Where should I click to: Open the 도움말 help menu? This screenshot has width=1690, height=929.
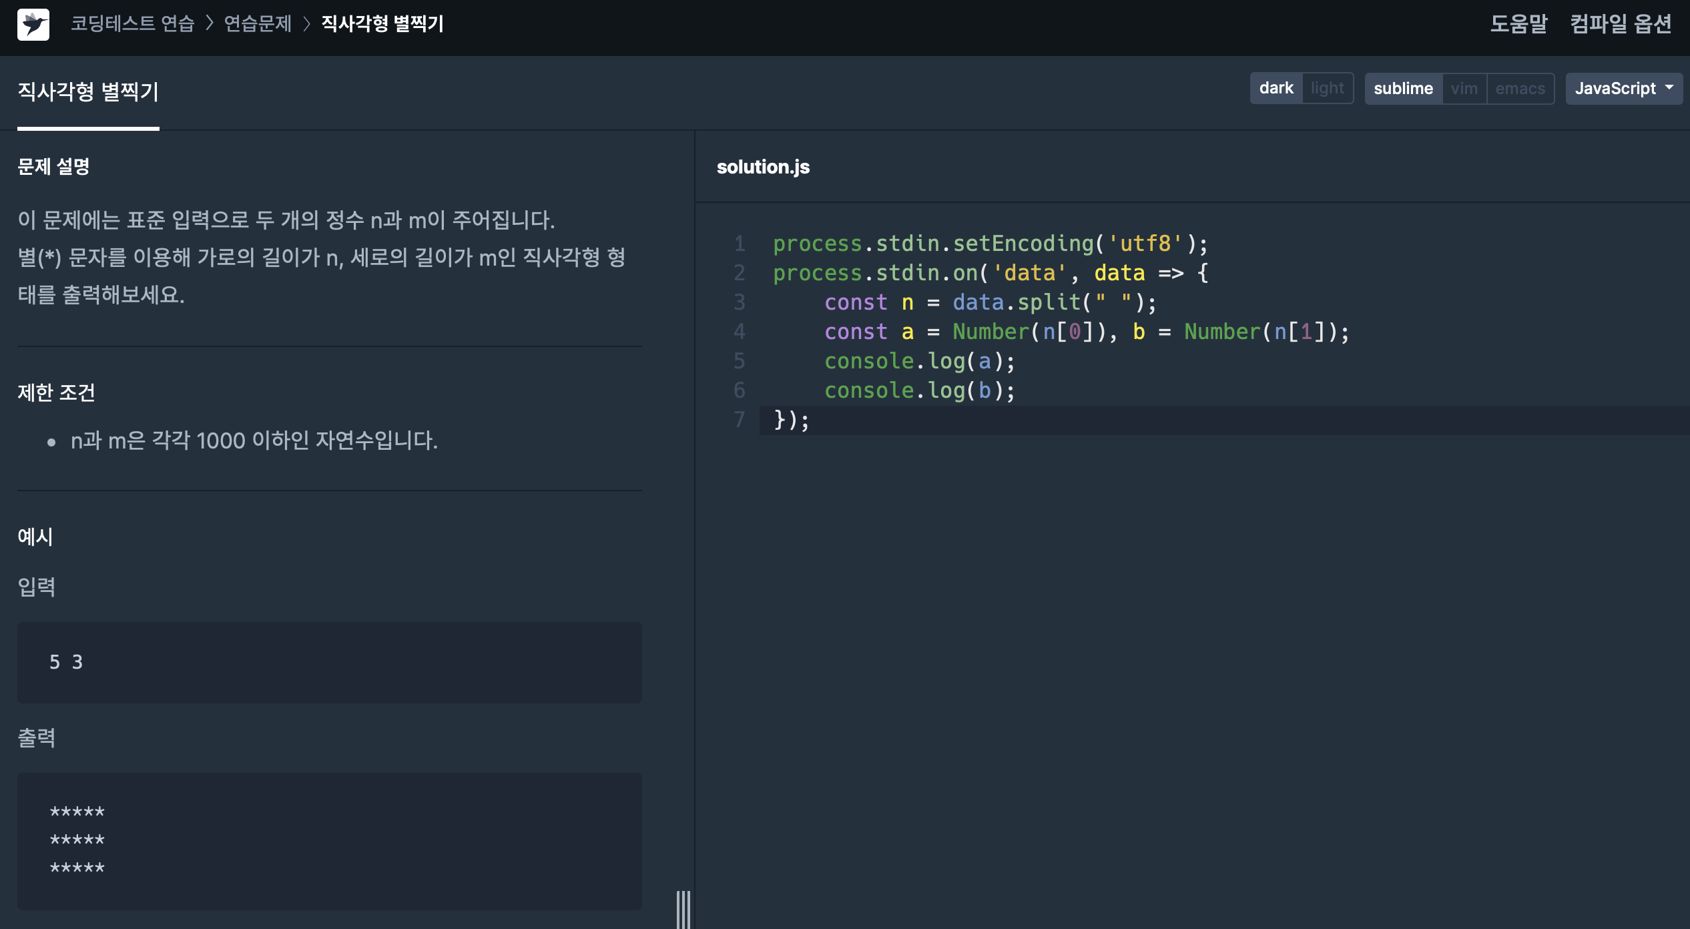[1518, 24]
